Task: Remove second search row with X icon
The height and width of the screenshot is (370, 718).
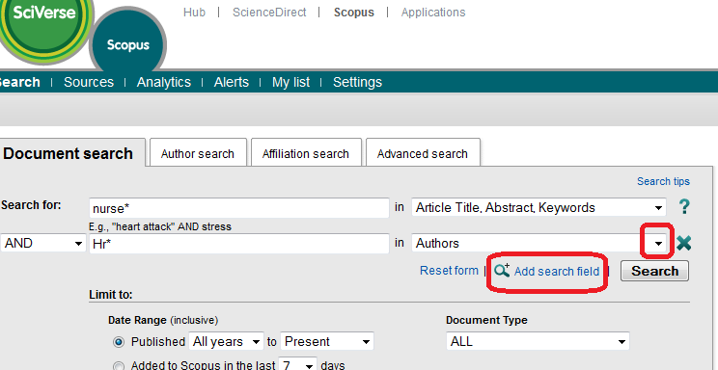Action: pyautogui.click(x=683, y=243)
